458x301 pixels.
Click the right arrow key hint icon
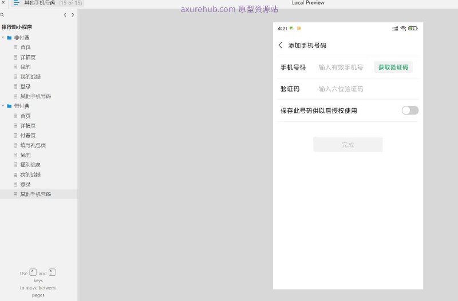[x=52, y=272]
